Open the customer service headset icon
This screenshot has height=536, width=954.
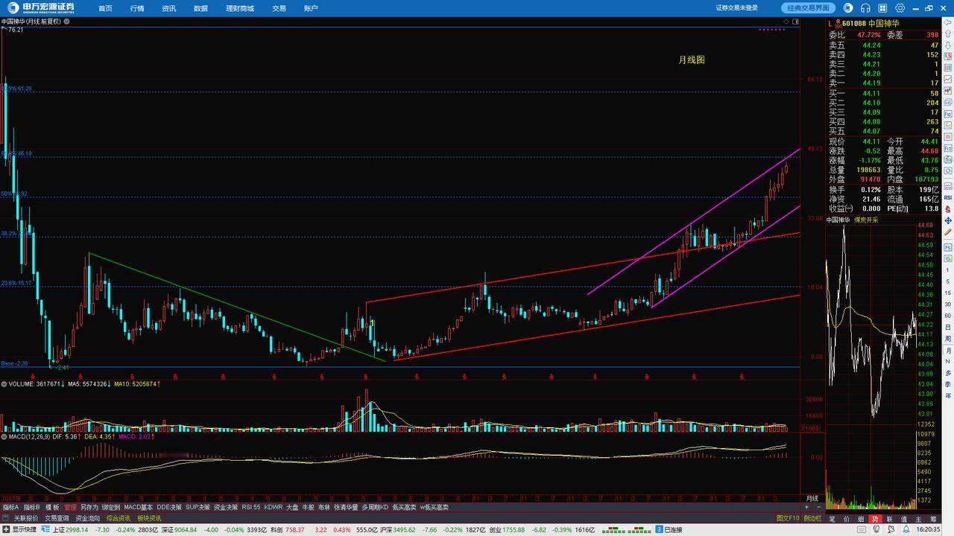(x=865, y=7)
